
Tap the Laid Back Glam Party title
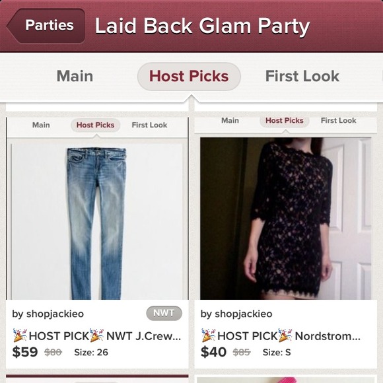[203, 26]
